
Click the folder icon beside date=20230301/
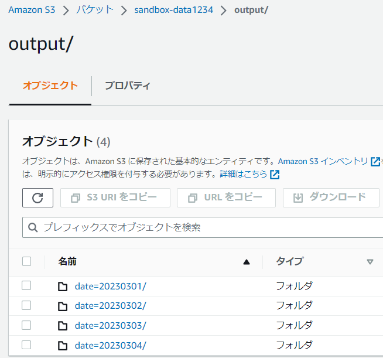63,287
